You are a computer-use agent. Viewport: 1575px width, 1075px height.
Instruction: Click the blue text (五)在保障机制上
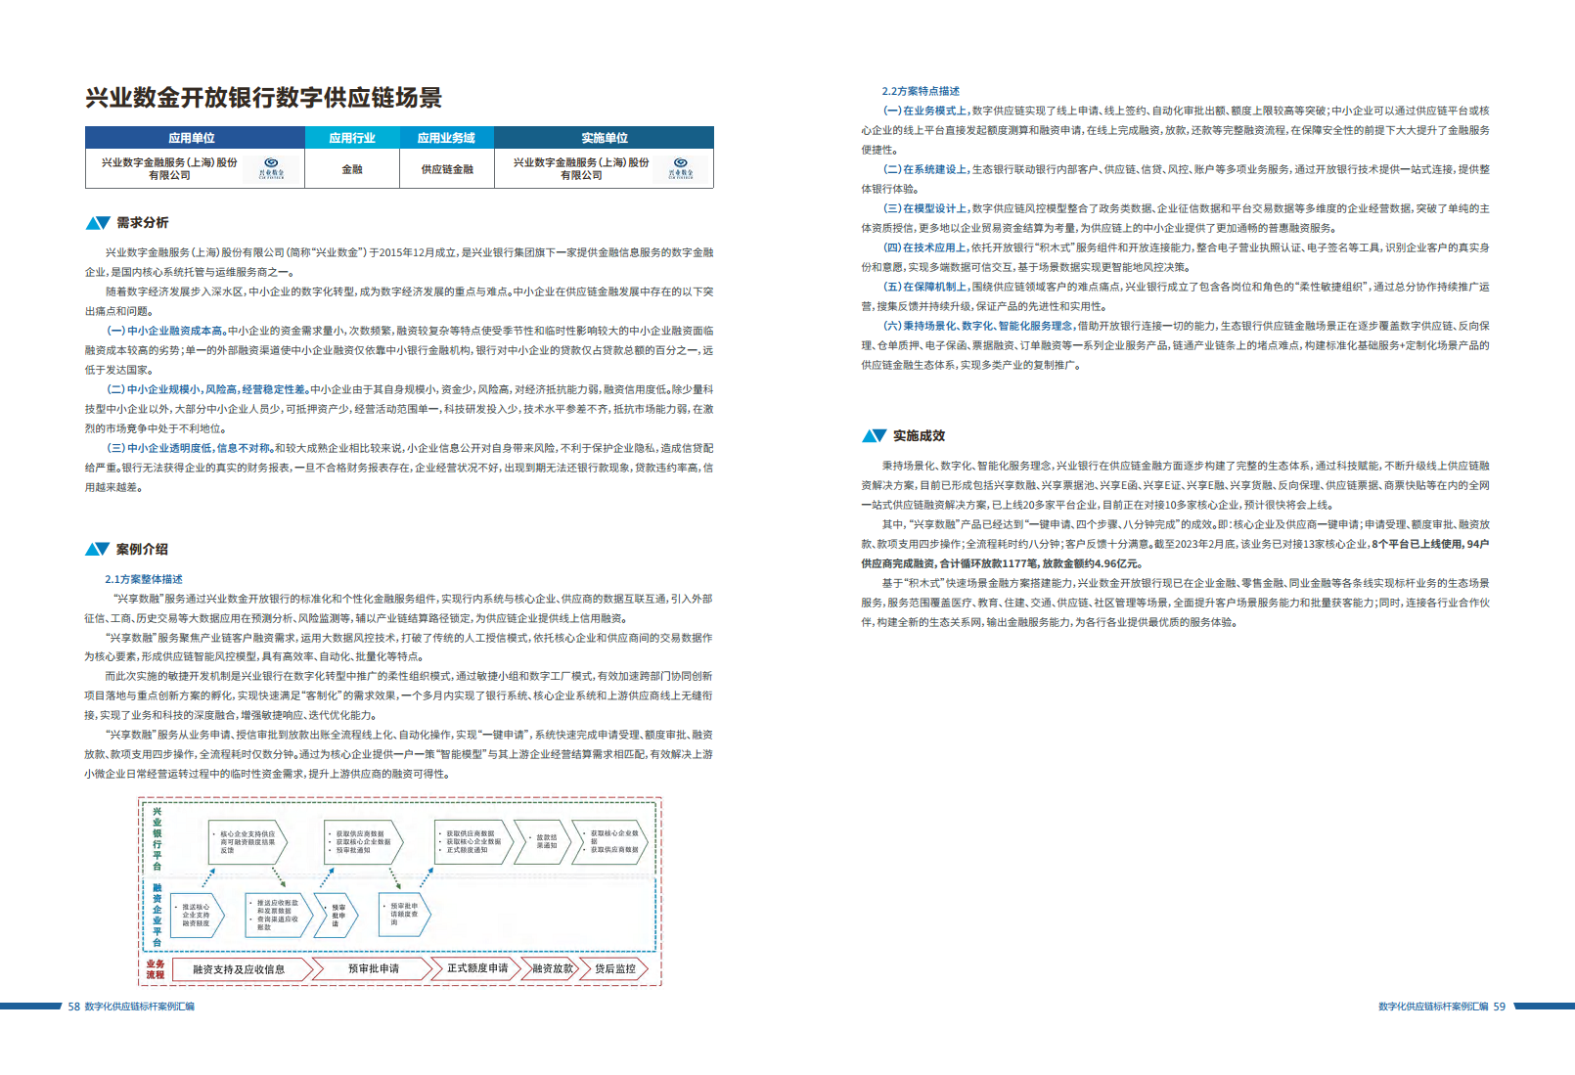tap(925, 287)
